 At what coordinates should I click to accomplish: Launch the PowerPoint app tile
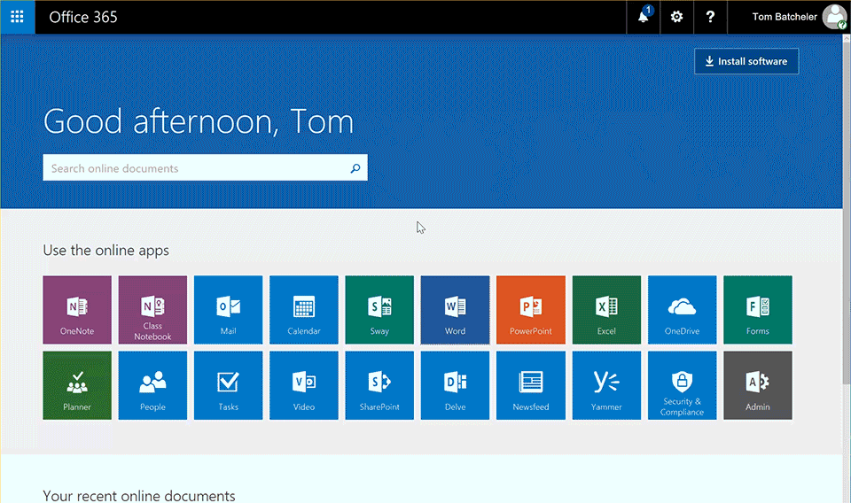point(531,309)
